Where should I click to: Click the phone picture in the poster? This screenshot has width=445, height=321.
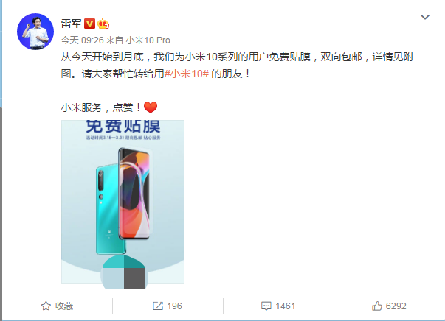(123, 200)
